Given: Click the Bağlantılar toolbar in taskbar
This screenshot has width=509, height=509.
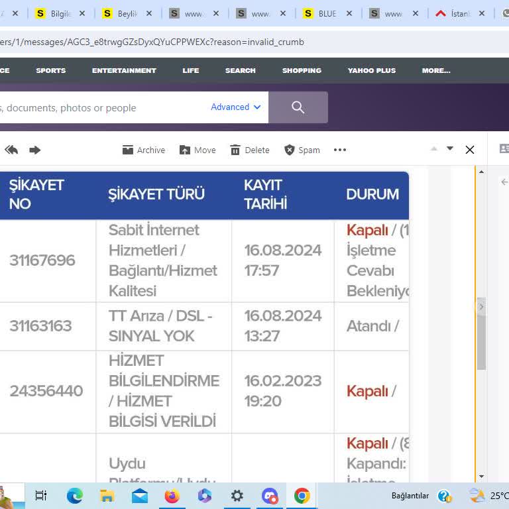Looking at the screenshot, I should [410, 496].
